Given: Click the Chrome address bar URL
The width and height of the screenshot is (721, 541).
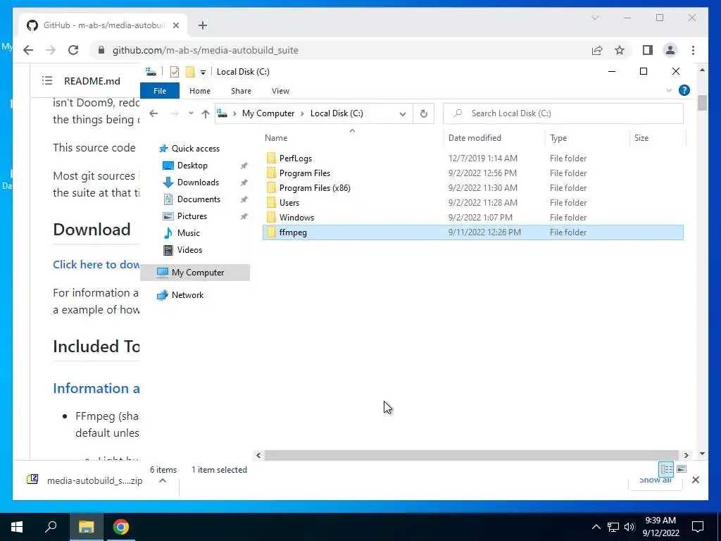Looking at the screenshot, I should (x=205, y=51).
